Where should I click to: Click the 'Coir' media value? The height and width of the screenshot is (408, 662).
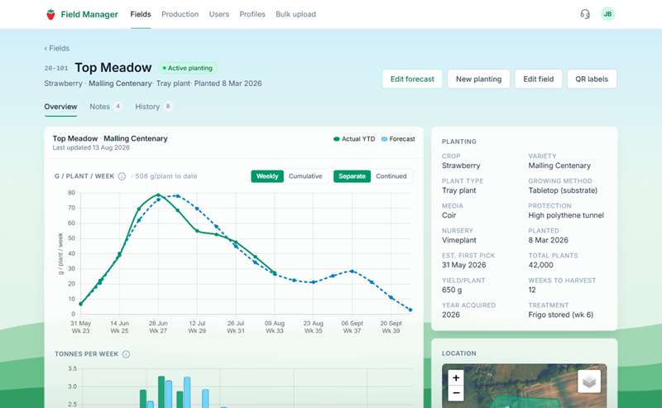[x=449, y=215]
